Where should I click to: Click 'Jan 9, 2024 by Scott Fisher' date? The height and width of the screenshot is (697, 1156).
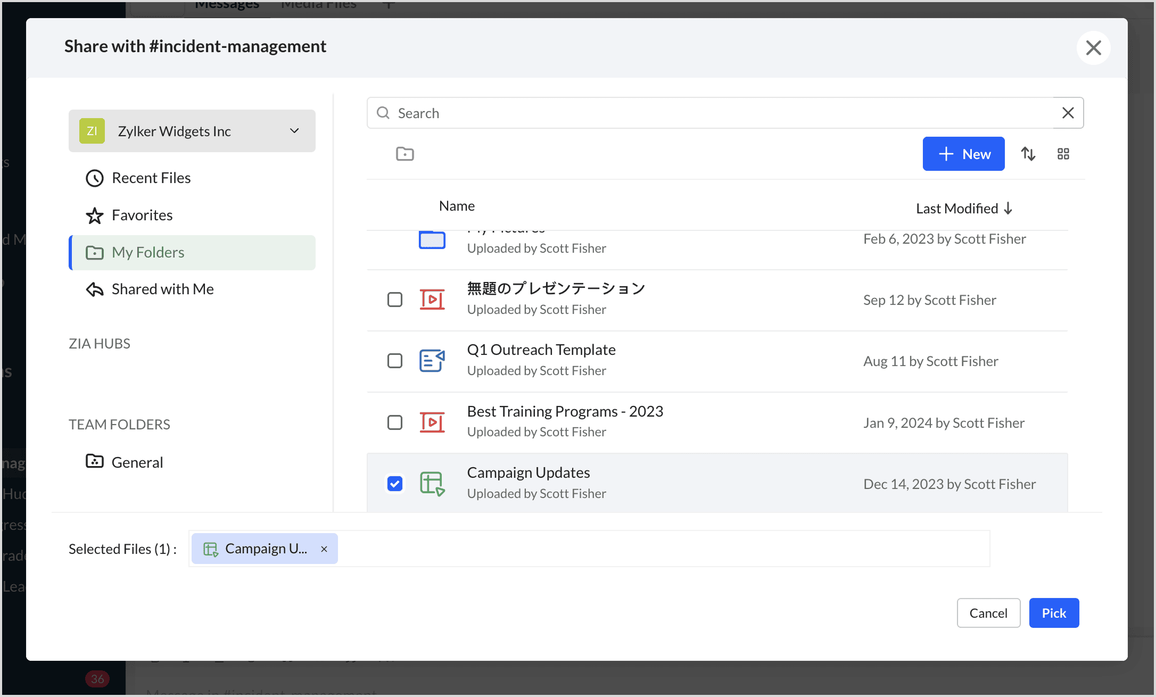[x=944, y=423]
